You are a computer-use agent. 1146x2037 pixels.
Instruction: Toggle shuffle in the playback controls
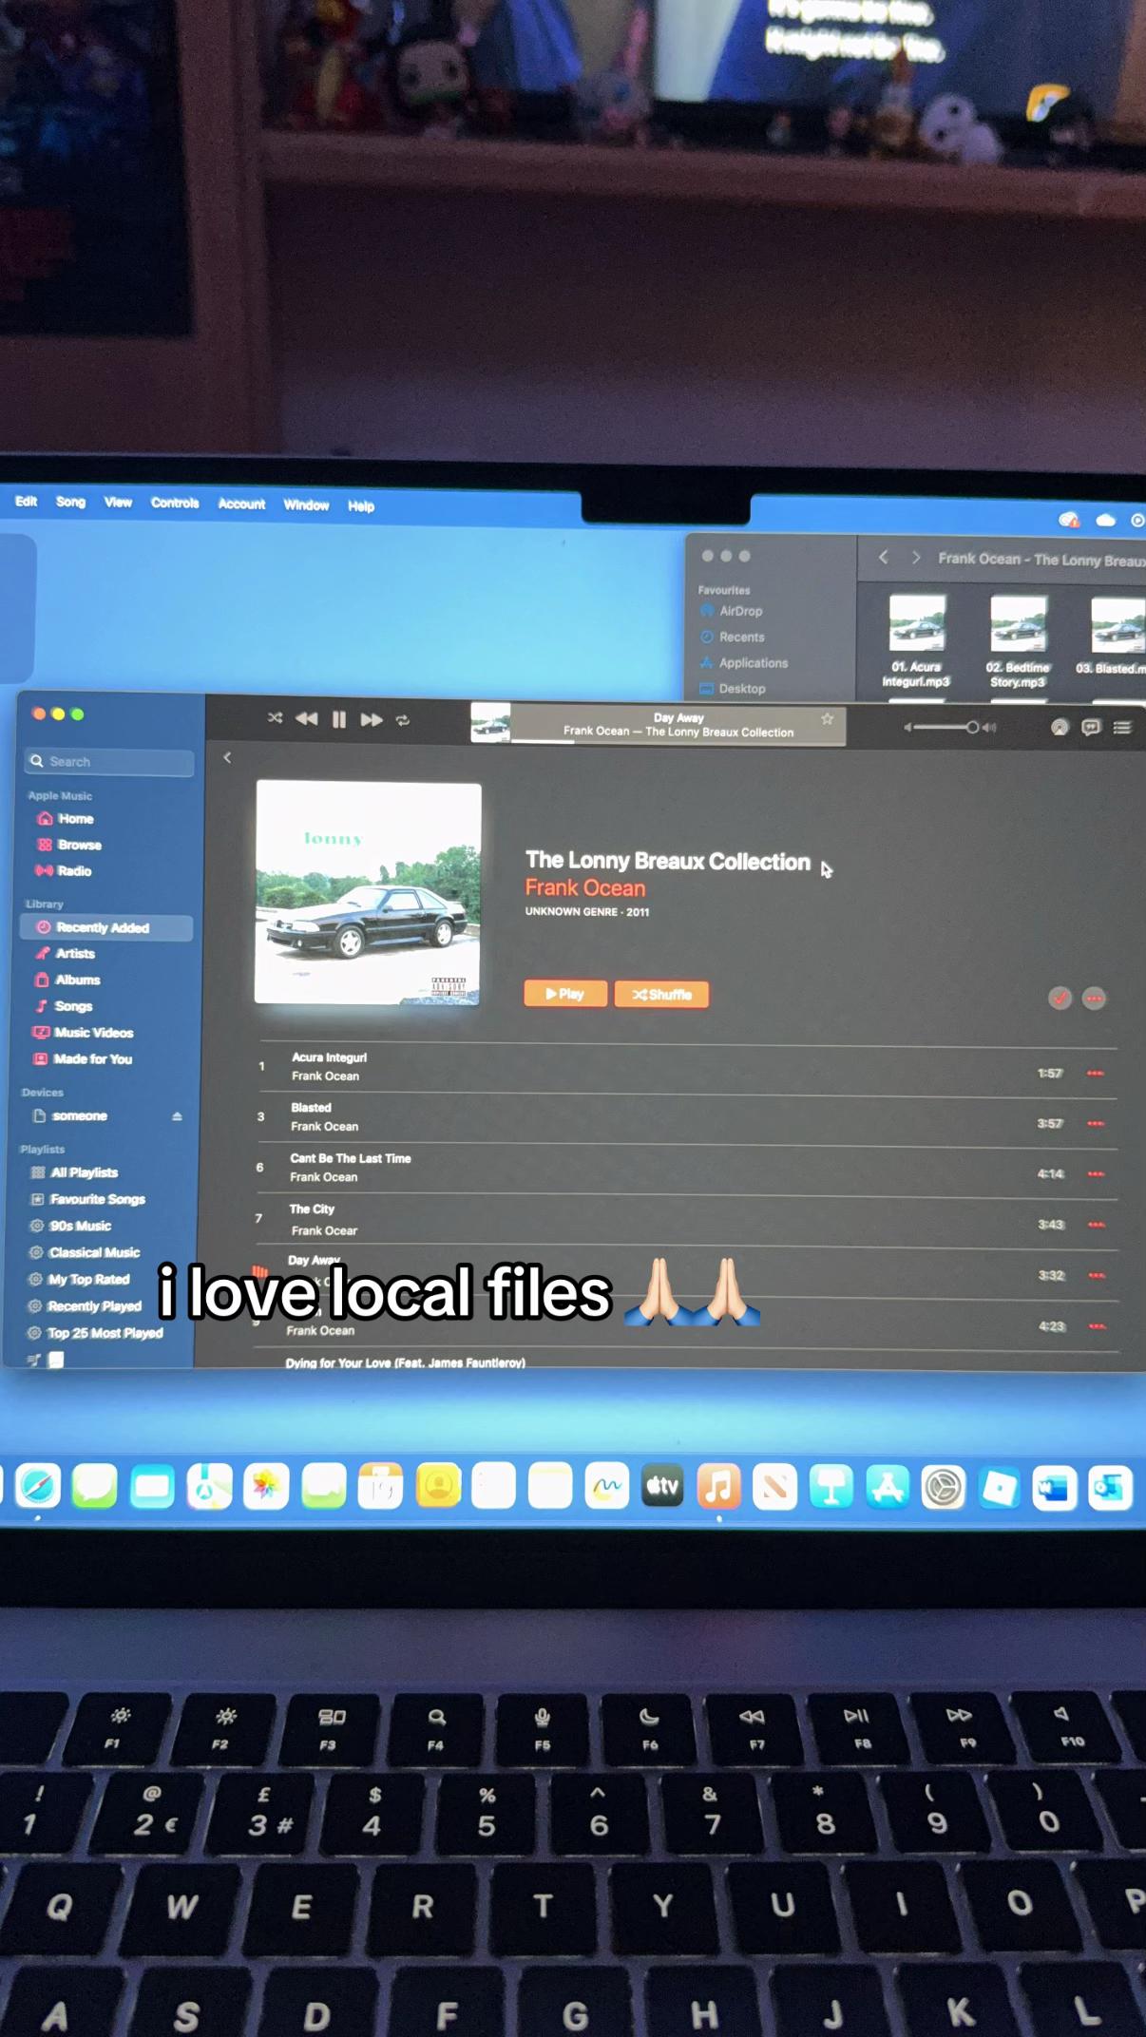[275, 718]
